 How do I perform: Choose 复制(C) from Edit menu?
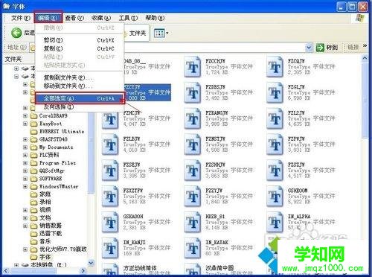click(80, 48)
